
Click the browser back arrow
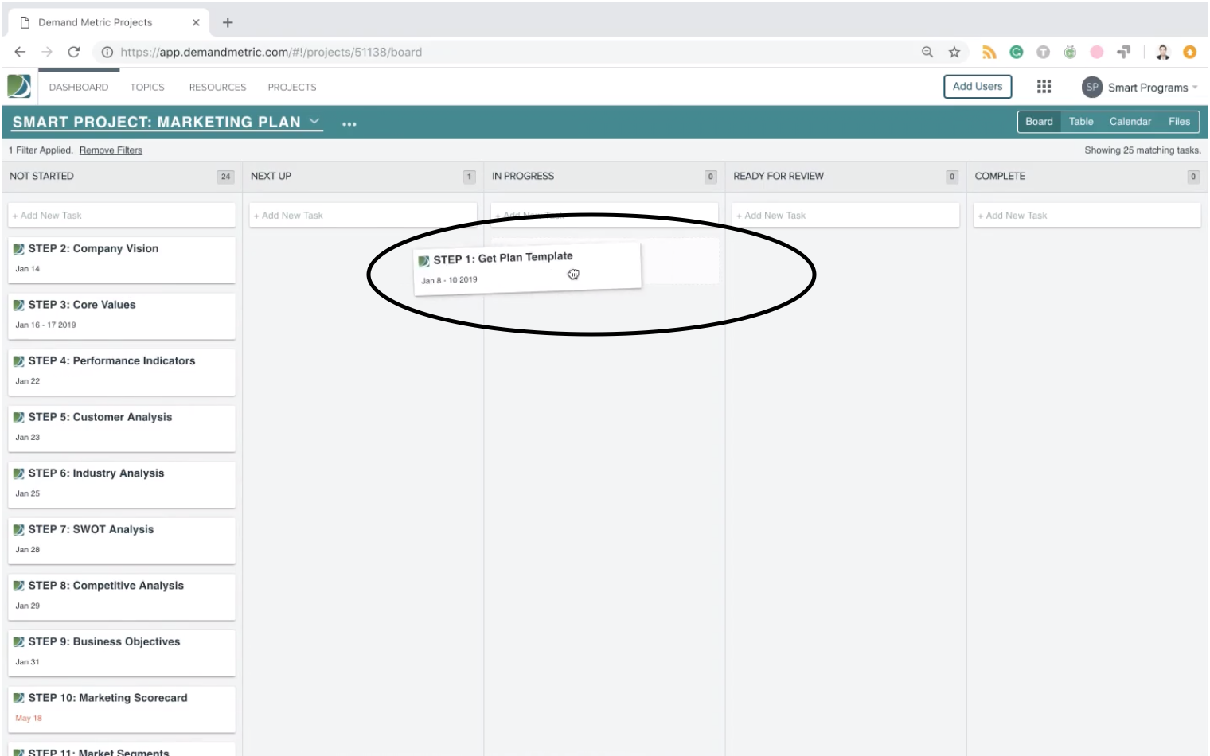click(20, 52)
